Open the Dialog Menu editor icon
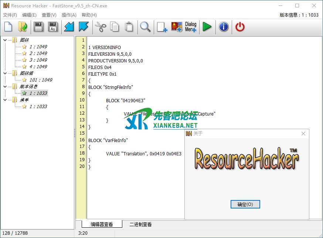Image resolution: width=323 pixels, height=238 pixels. [191, 27]
